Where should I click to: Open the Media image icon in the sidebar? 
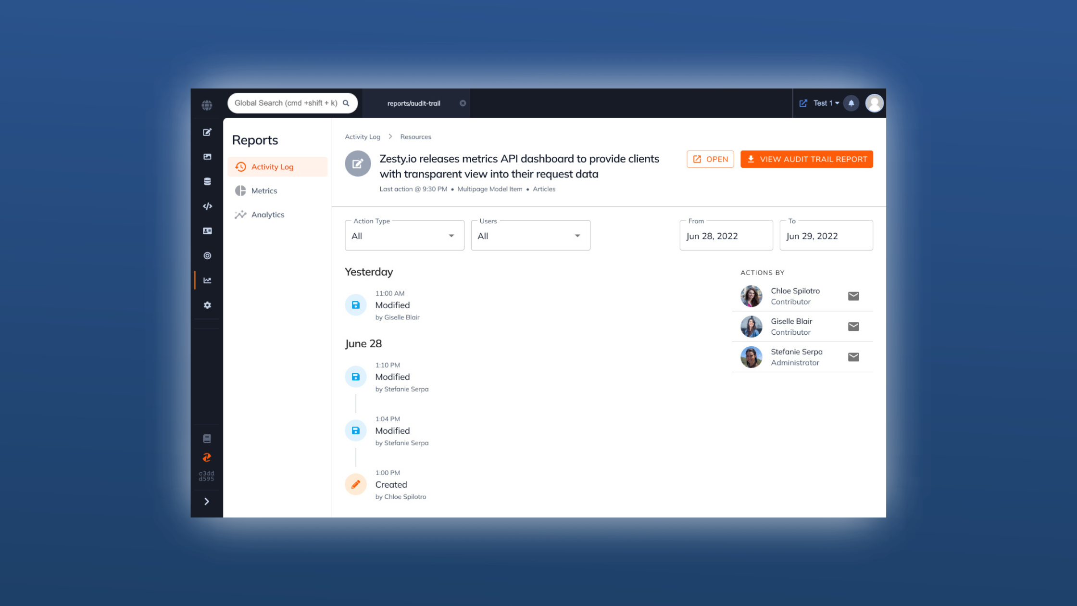point(207,157)
